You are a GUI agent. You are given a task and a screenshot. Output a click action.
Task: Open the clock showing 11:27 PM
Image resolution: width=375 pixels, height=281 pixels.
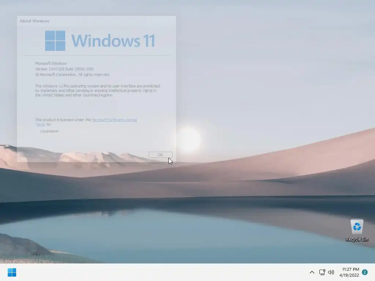[350, 269]
